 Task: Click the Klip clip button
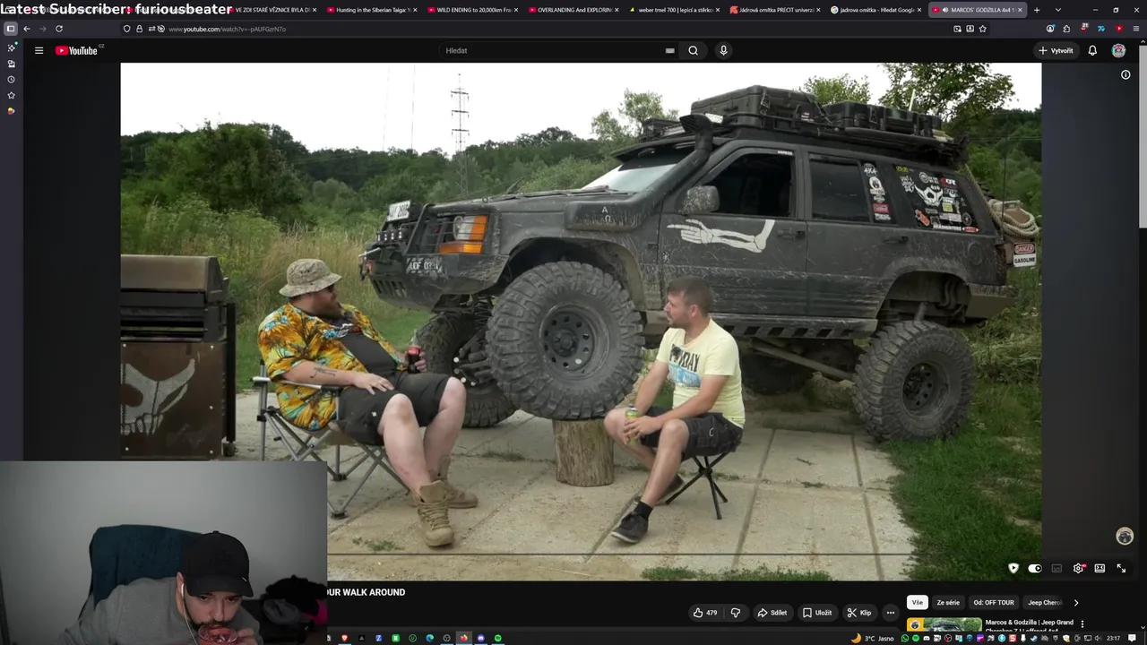click(859, 613)
